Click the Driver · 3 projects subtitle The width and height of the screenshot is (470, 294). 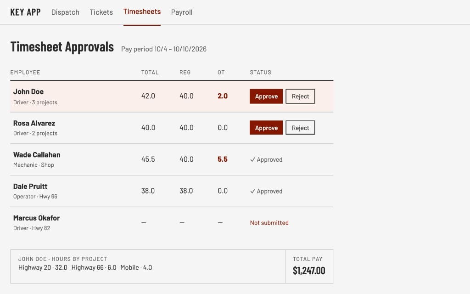35,102
